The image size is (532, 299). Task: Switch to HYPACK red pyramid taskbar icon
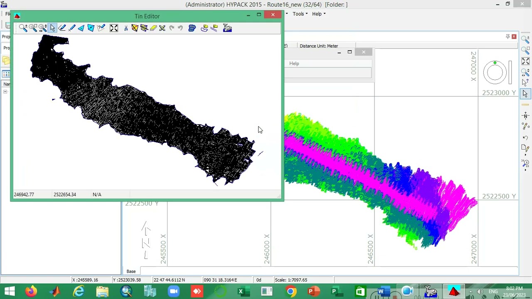[454, 291]
